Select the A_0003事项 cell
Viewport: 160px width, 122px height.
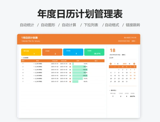pos(38,70)
